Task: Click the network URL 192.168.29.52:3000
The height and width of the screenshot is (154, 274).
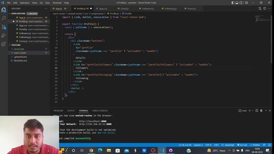Action: 95,124
